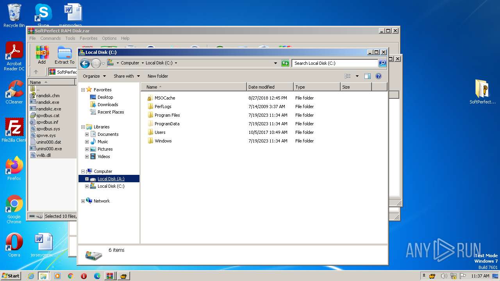Refresh the Local Disk (C:) view
This screenshot has height=281, width=500.
(x=285, y=63)
